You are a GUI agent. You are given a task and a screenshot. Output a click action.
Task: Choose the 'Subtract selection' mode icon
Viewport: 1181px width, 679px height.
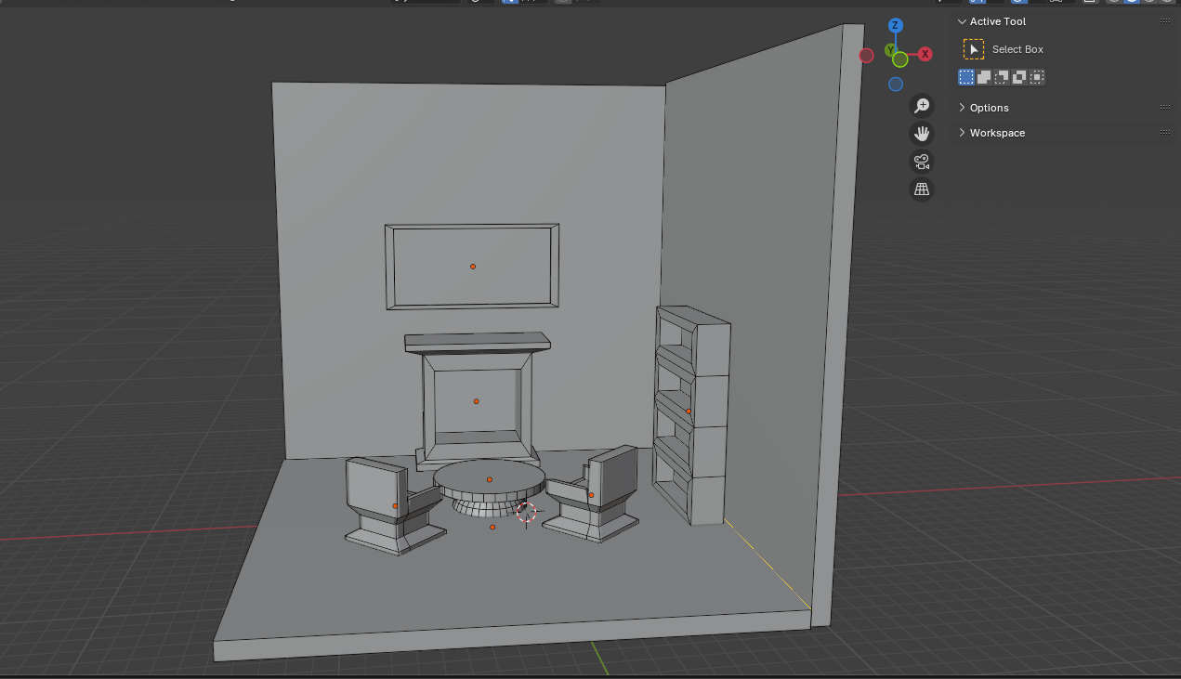[x=1002, y=77]
